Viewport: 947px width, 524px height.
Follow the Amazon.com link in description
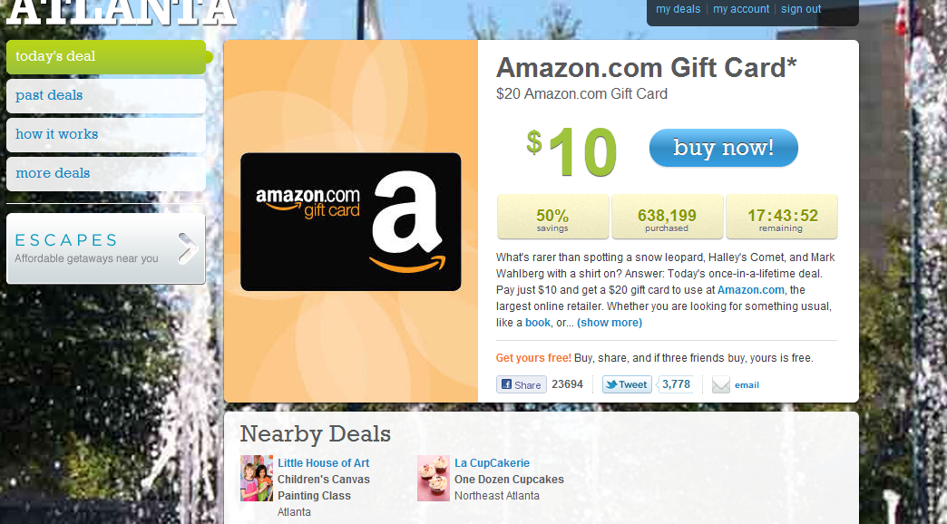tap(751, 290)
